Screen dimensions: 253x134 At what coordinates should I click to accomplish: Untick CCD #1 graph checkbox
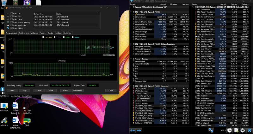tap(54, 37)
